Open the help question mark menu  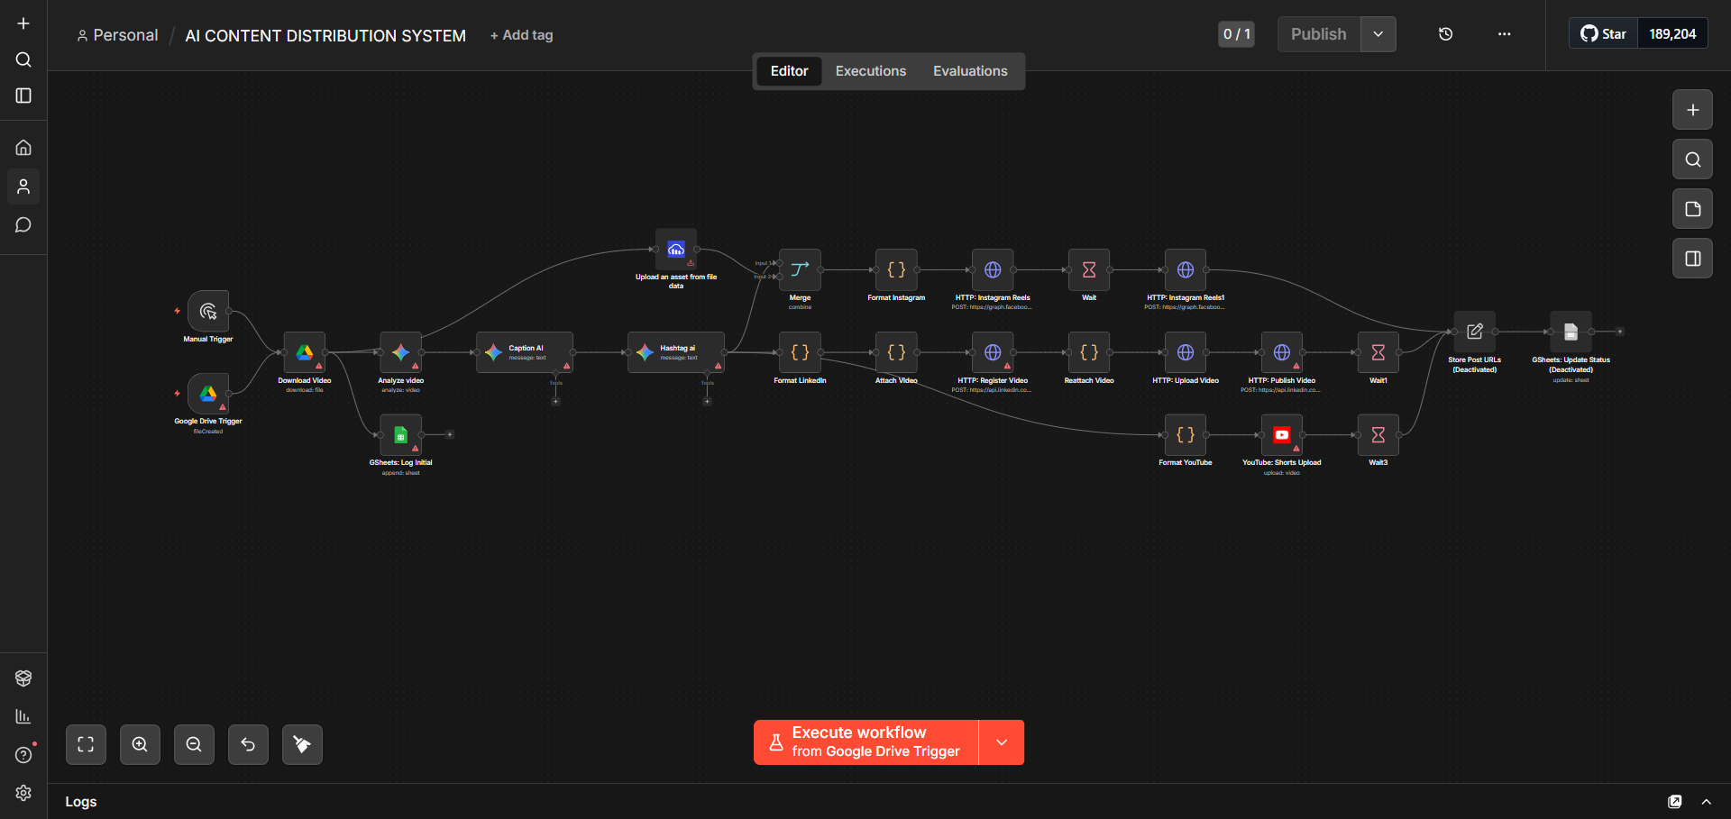point(23,755)
